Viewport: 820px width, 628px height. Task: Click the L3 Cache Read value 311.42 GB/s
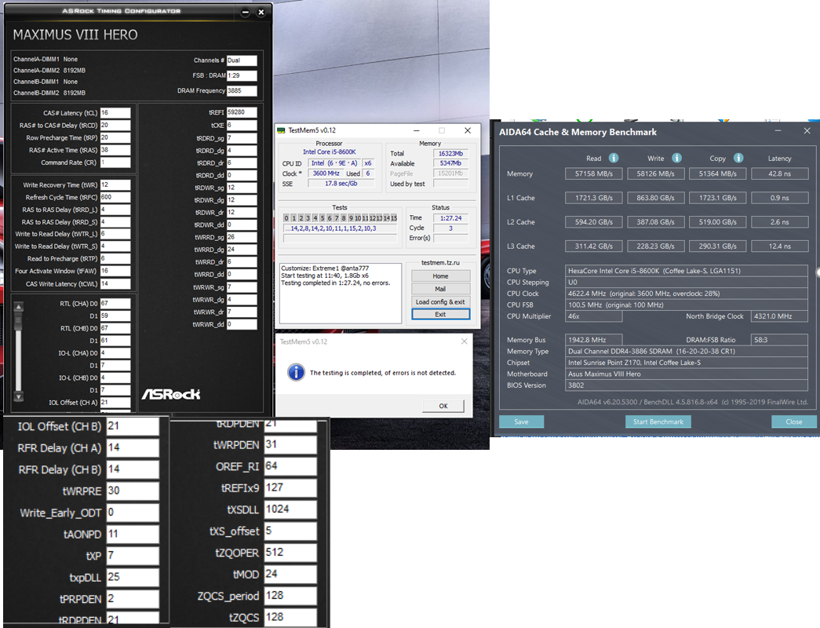click(x=593, y=246)
